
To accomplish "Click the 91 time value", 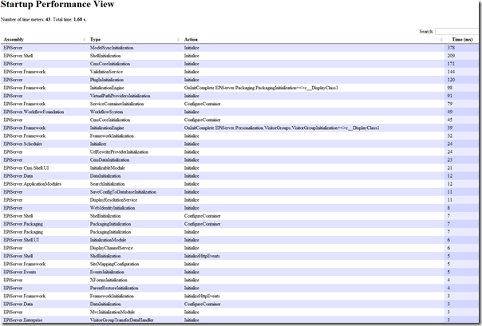I will coord(450,96).
